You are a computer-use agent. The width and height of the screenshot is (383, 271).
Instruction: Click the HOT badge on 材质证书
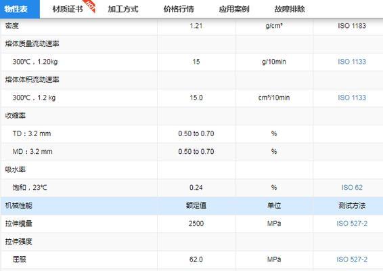(89, 5)
